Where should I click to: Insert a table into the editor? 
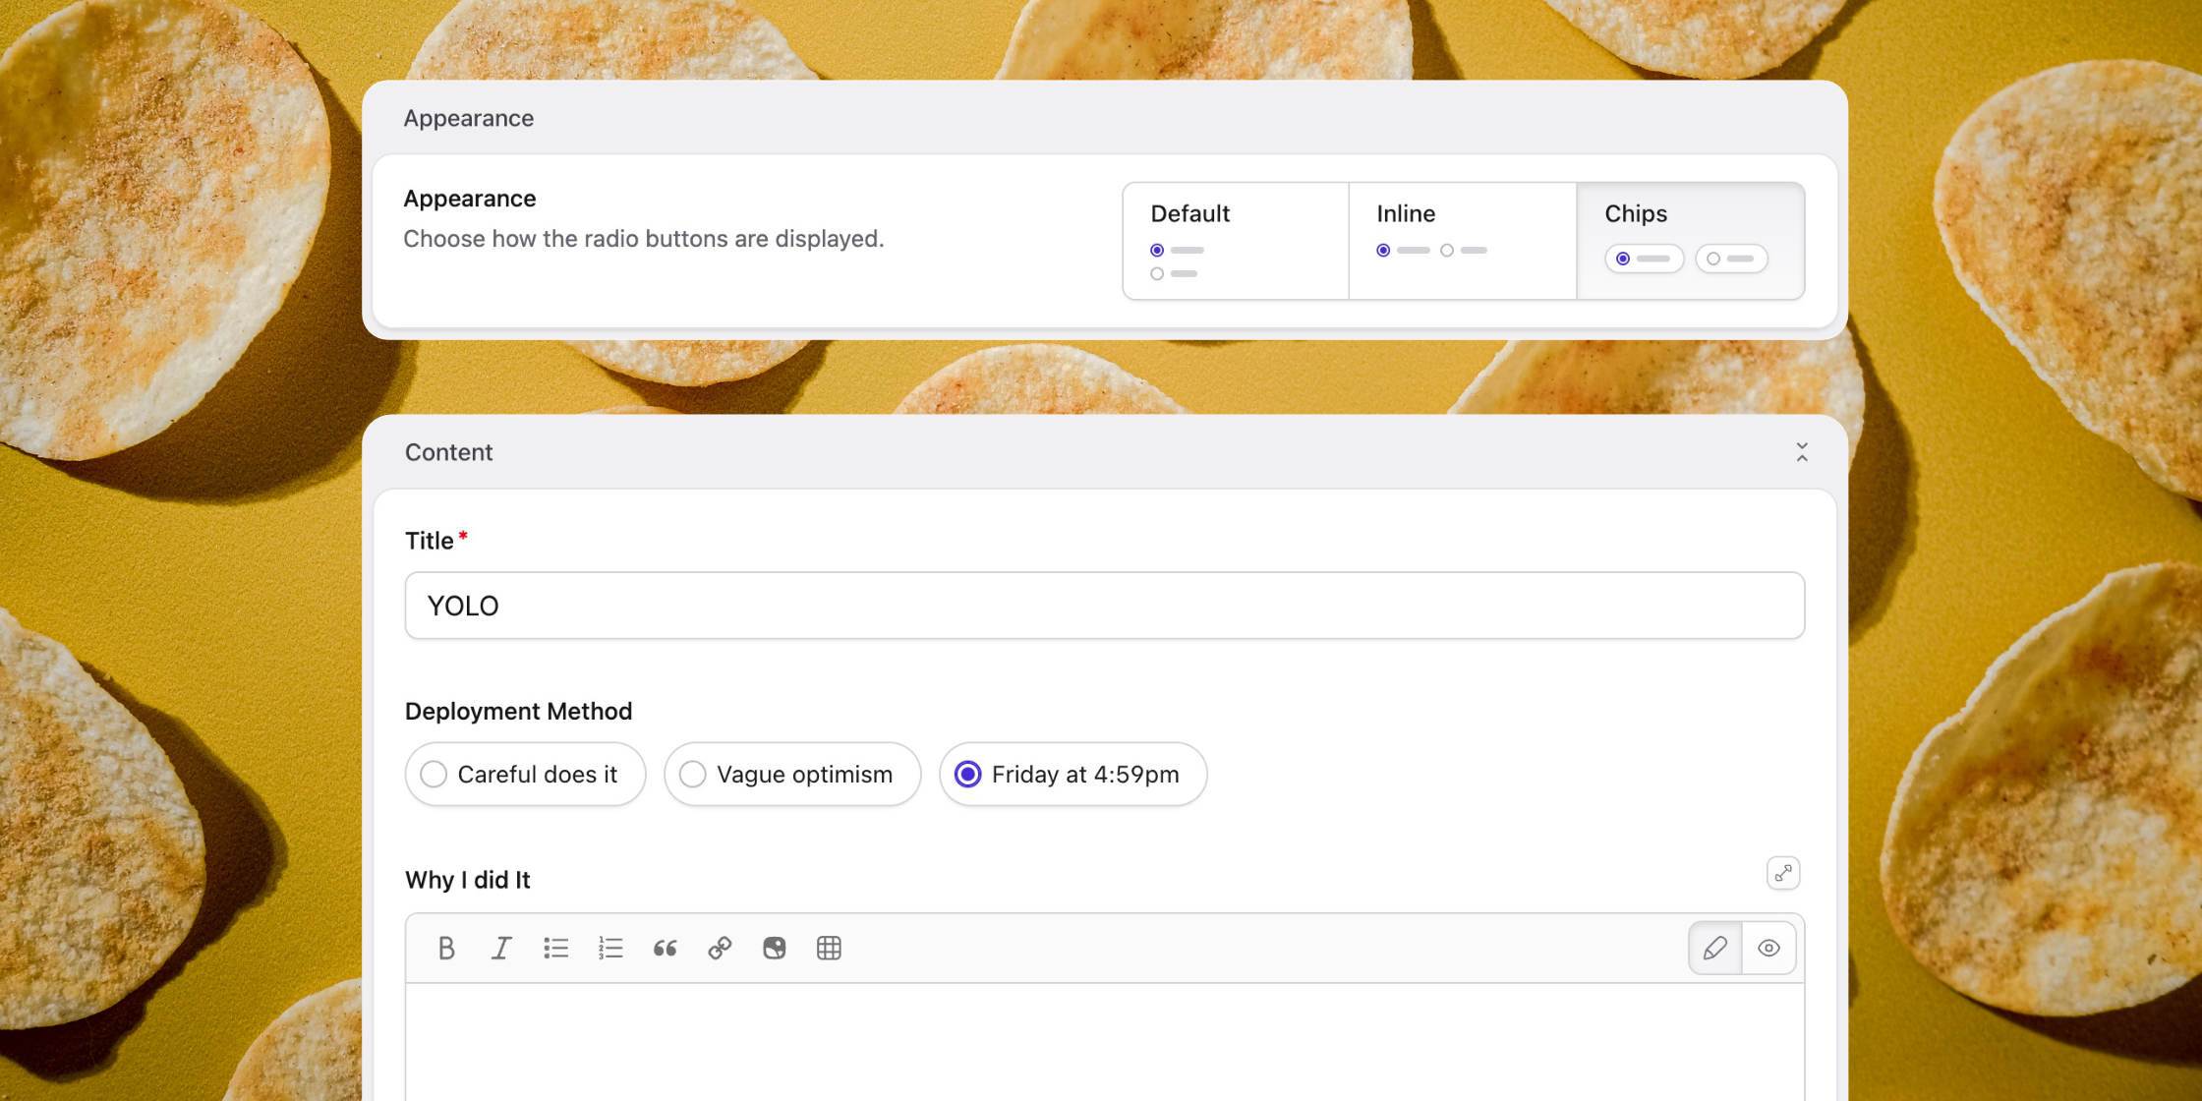[829, 948]
